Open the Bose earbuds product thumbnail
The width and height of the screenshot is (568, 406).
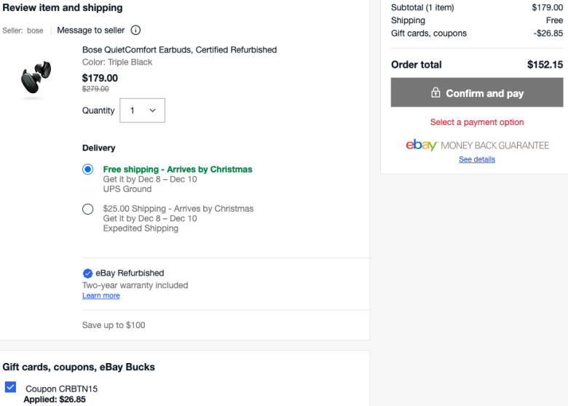coord(36,77)
